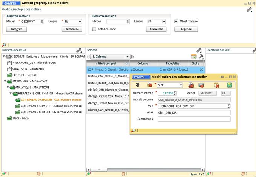Click the delete window icon left of save
256x177 pixels.
pyautogui.click(x=216, y=85)
